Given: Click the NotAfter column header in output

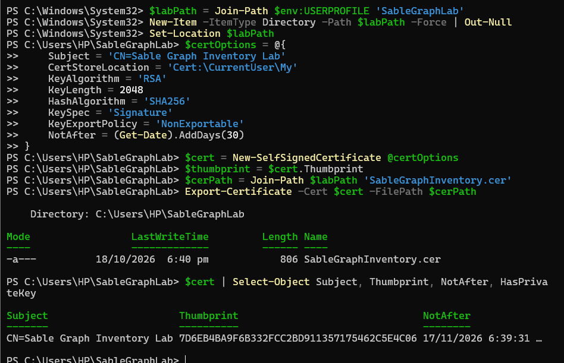Looking at the screenshot, I should click(446, 315).
